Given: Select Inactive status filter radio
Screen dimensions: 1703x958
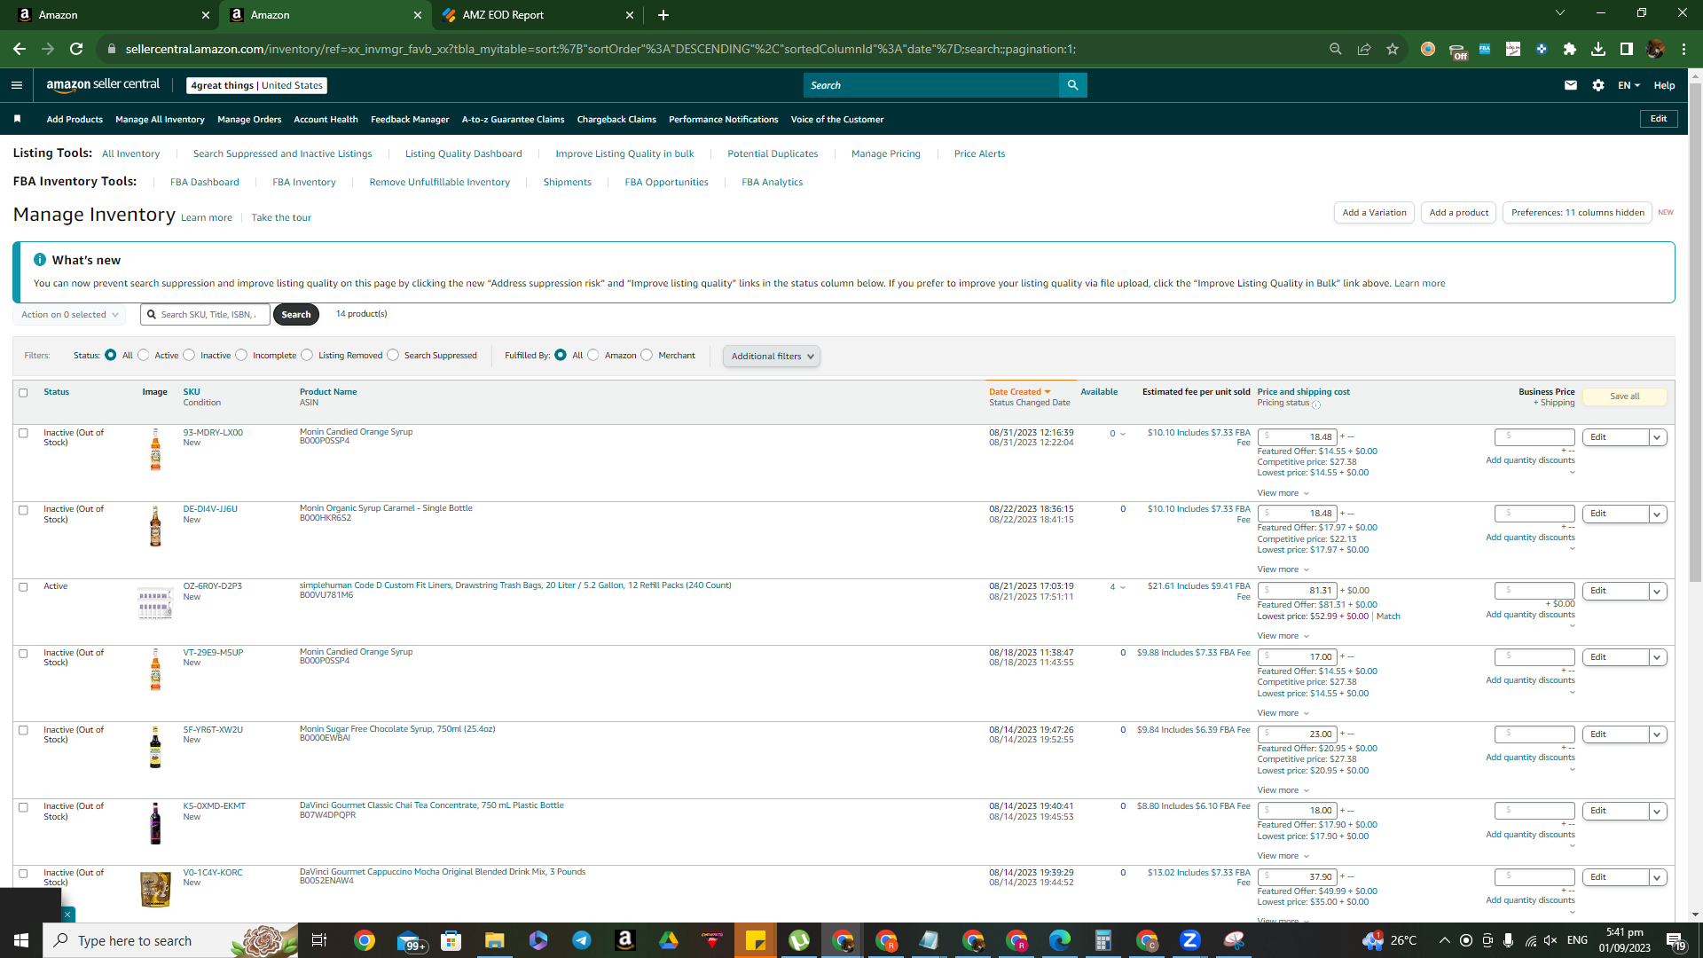Looking at the screenshot, I should pyautogui.click(x=189, y=355).
